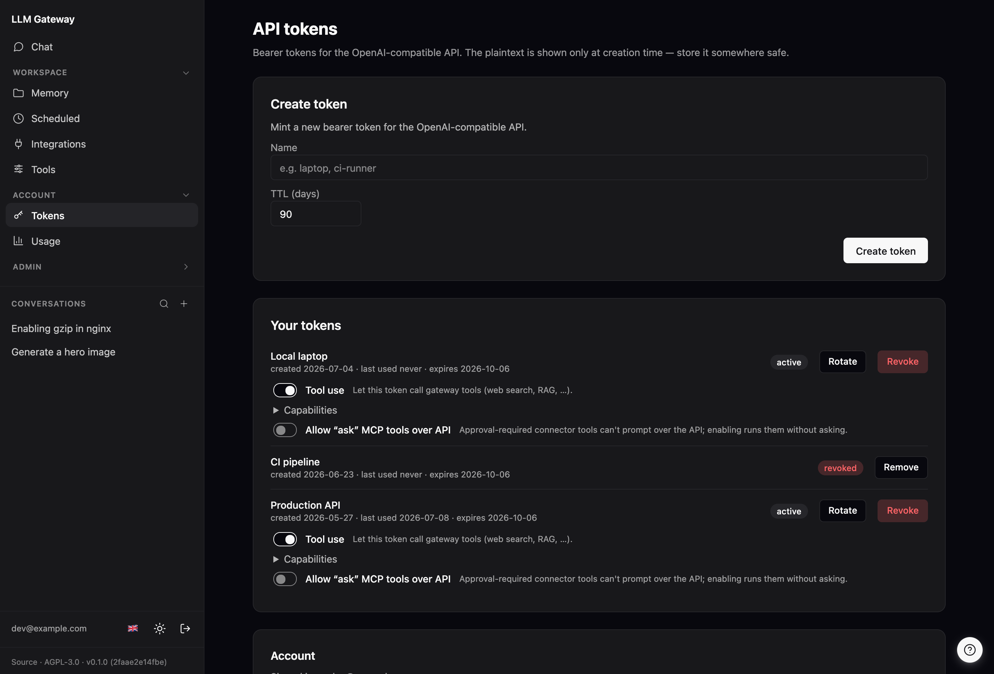This screenshot has width=994, height=674.
Task: Sign out using the logout icon
Action: [x=185, y=628]
